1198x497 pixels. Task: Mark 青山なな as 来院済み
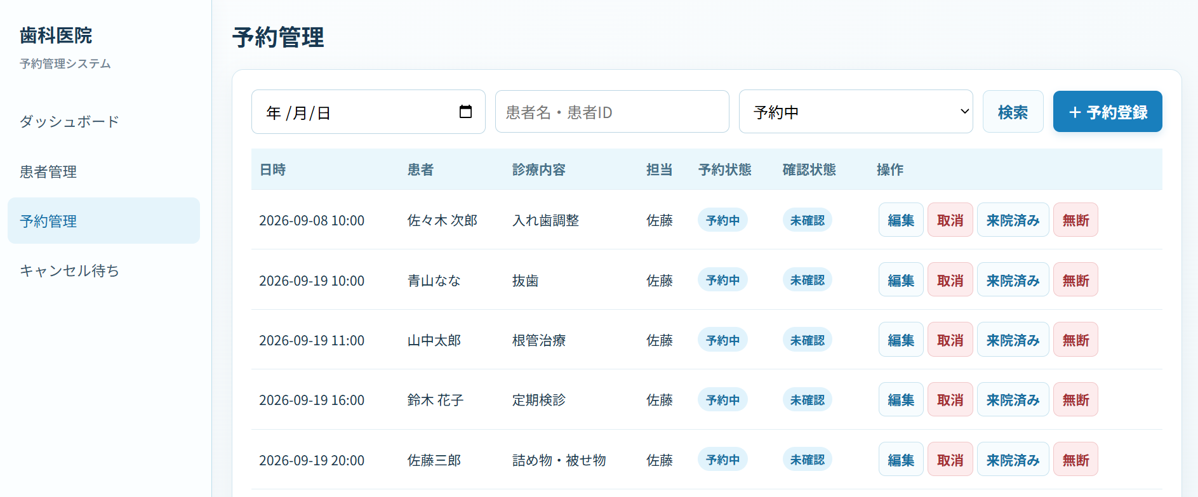tap(1013, 280)
